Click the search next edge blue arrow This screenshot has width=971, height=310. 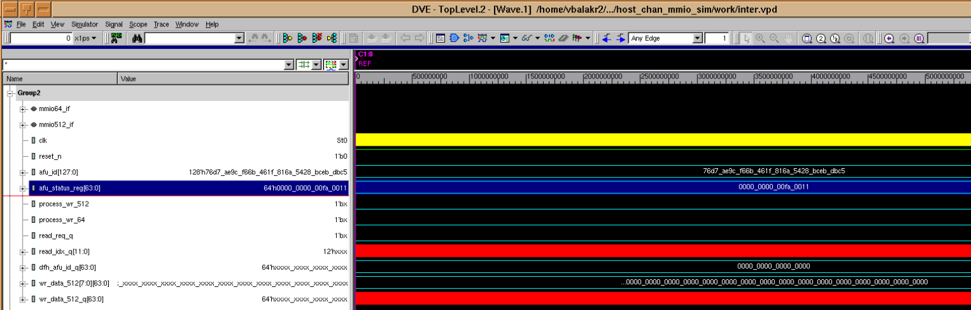(620, 38)
